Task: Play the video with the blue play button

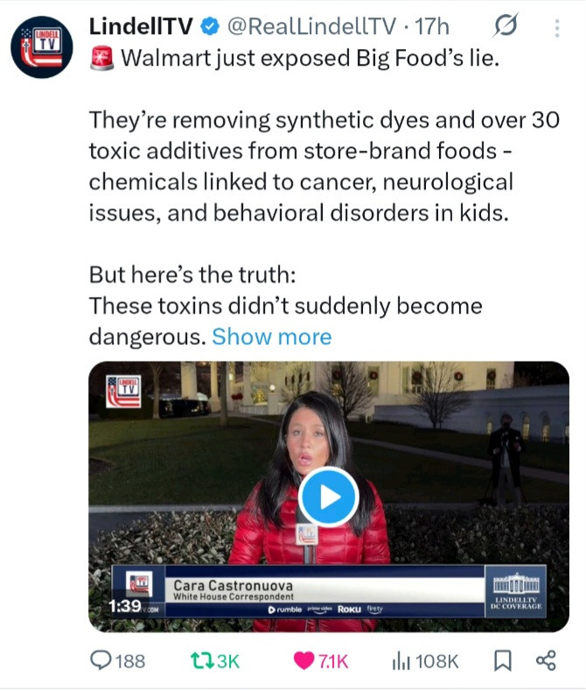Action: [x=329, y=497]
